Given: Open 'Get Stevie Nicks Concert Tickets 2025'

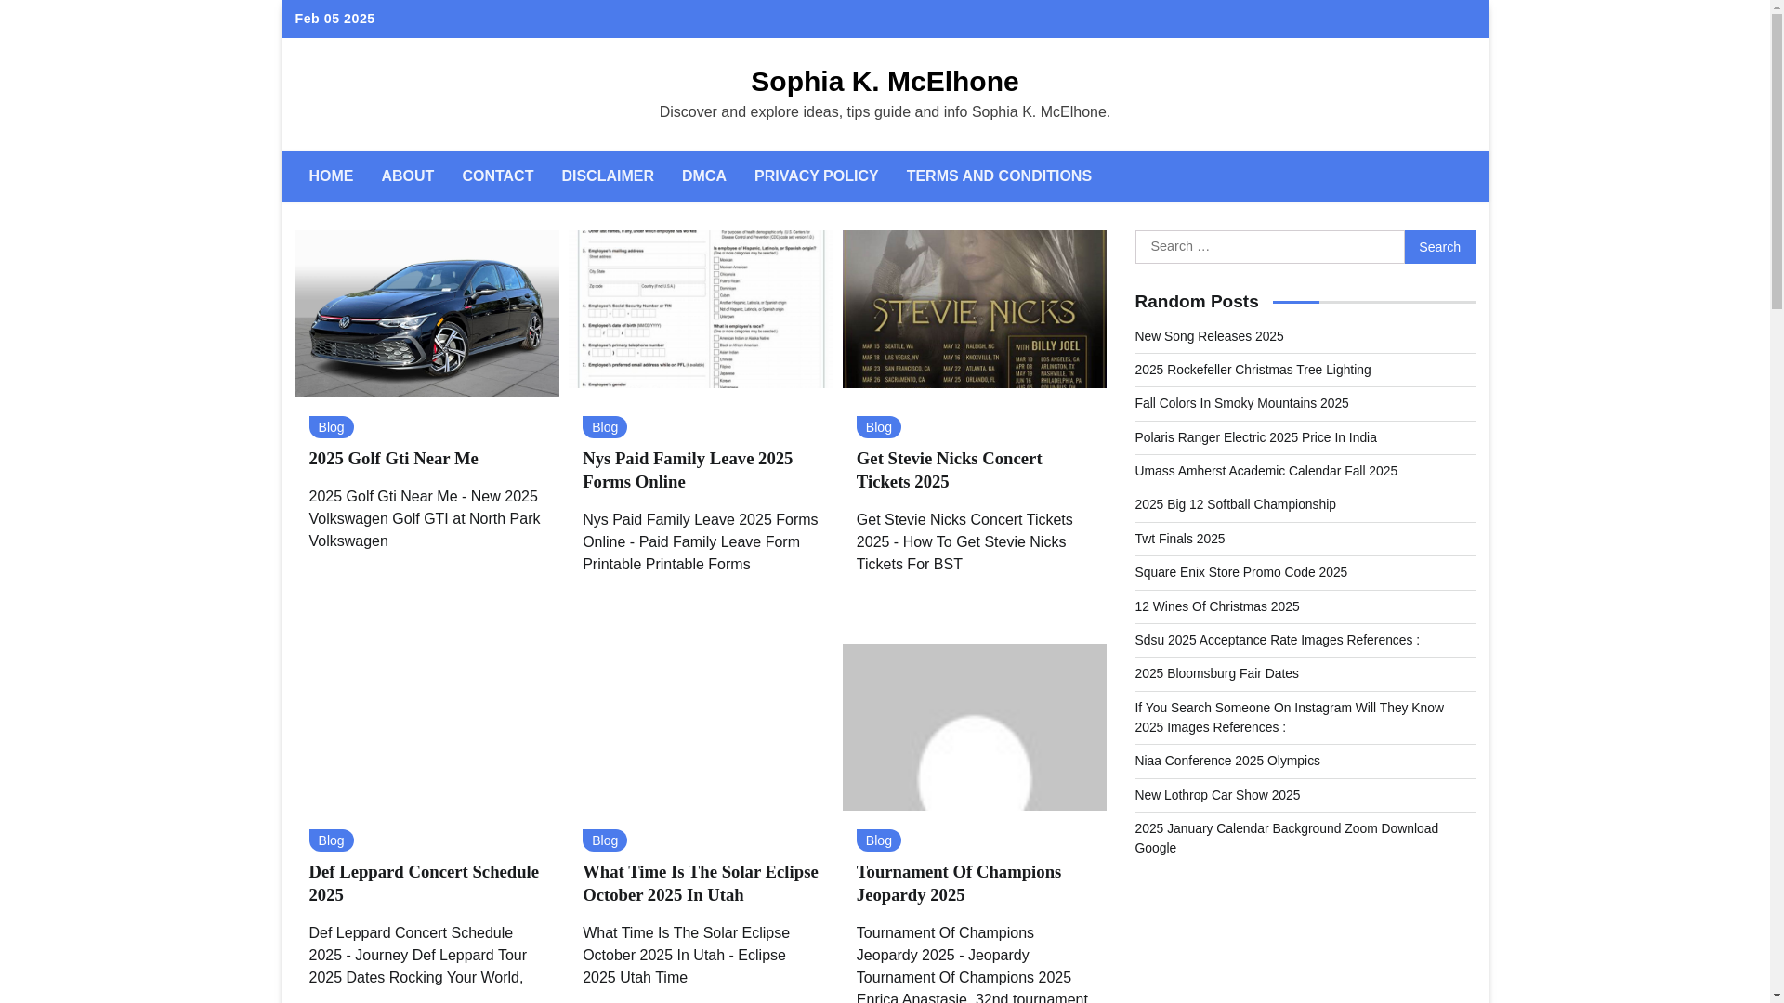Looking at the screenshot, I should tap(950, 470).
